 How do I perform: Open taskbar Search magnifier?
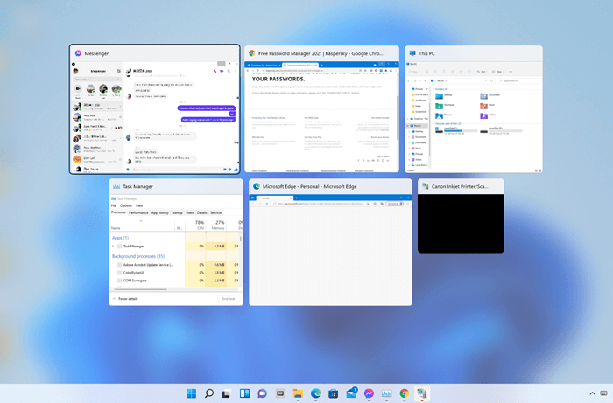click(209, 393)
